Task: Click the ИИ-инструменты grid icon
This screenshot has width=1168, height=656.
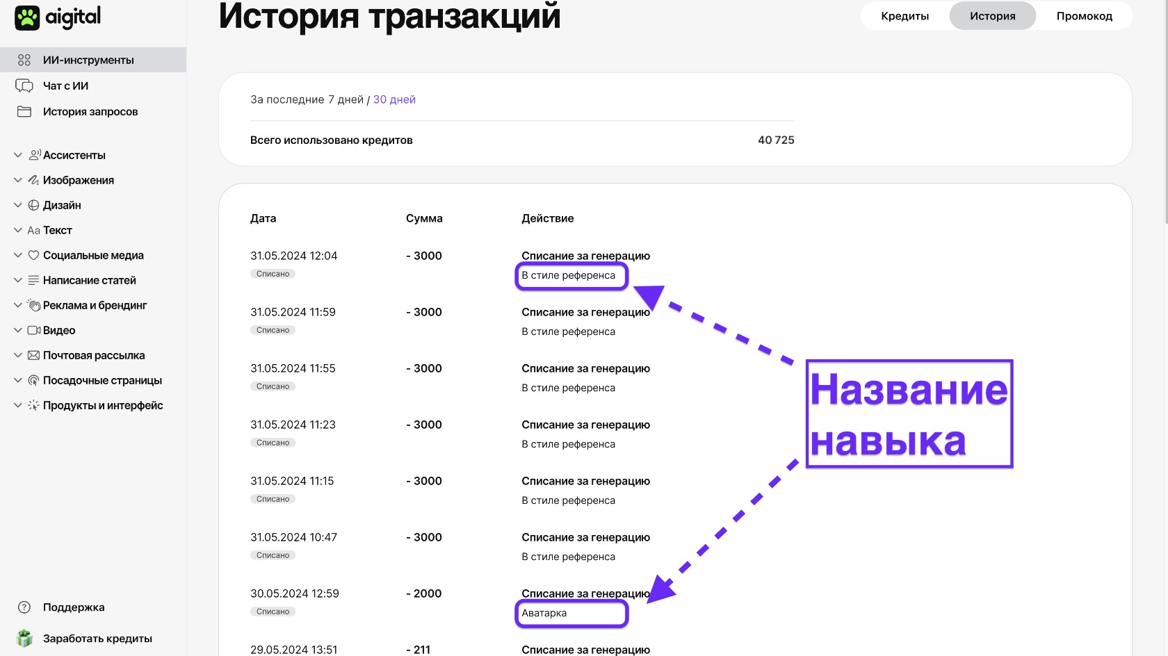Action: 24,60
